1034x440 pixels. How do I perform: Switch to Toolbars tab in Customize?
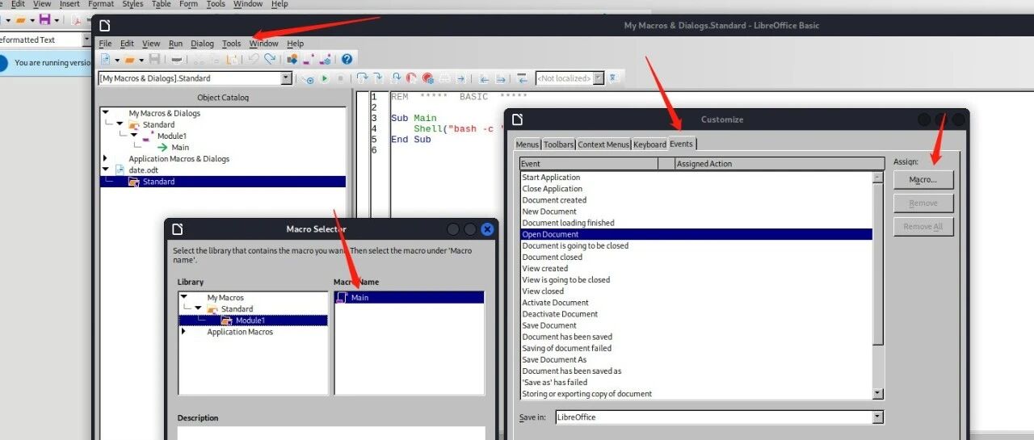[558, 145]
